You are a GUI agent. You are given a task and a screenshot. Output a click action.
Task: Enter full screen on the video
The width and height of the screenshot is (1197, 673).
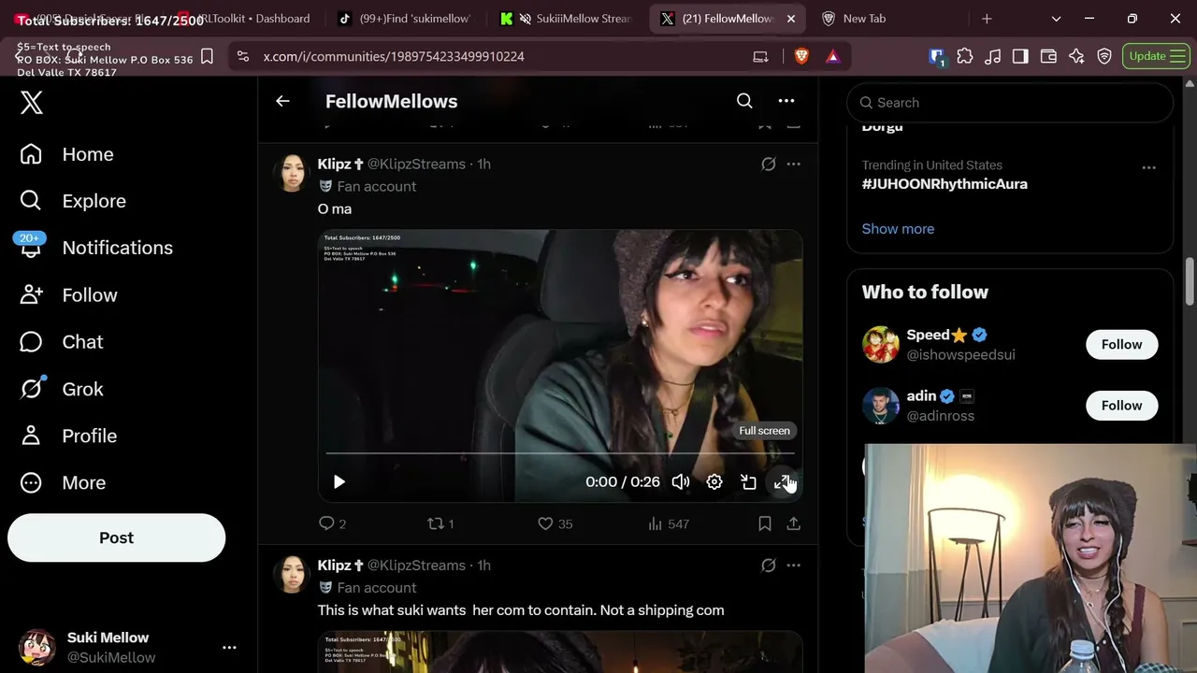[783, 481]
